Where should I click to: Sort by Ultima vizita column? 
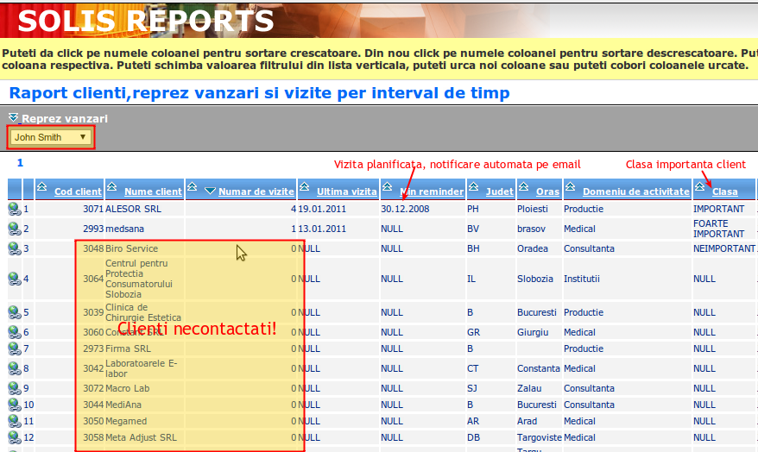coord(346,191)
